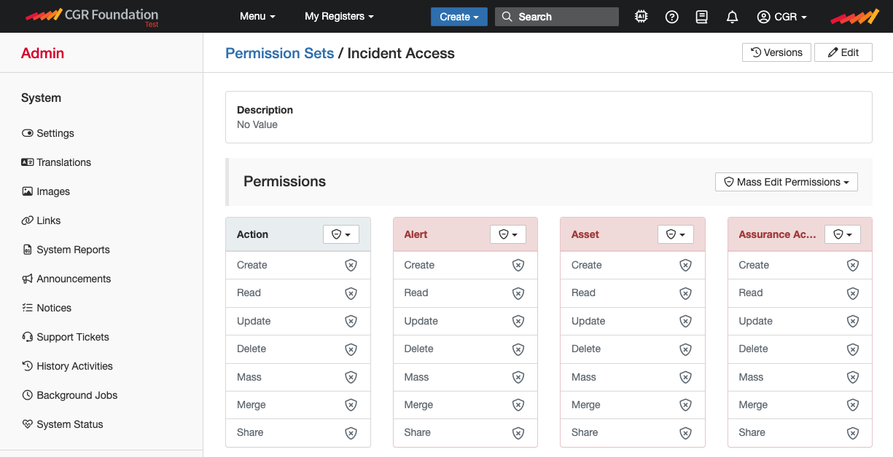Viewport: 893px width, 457px height.
Task: Open Images in sidebar
Action: click(x=46, y=191)
